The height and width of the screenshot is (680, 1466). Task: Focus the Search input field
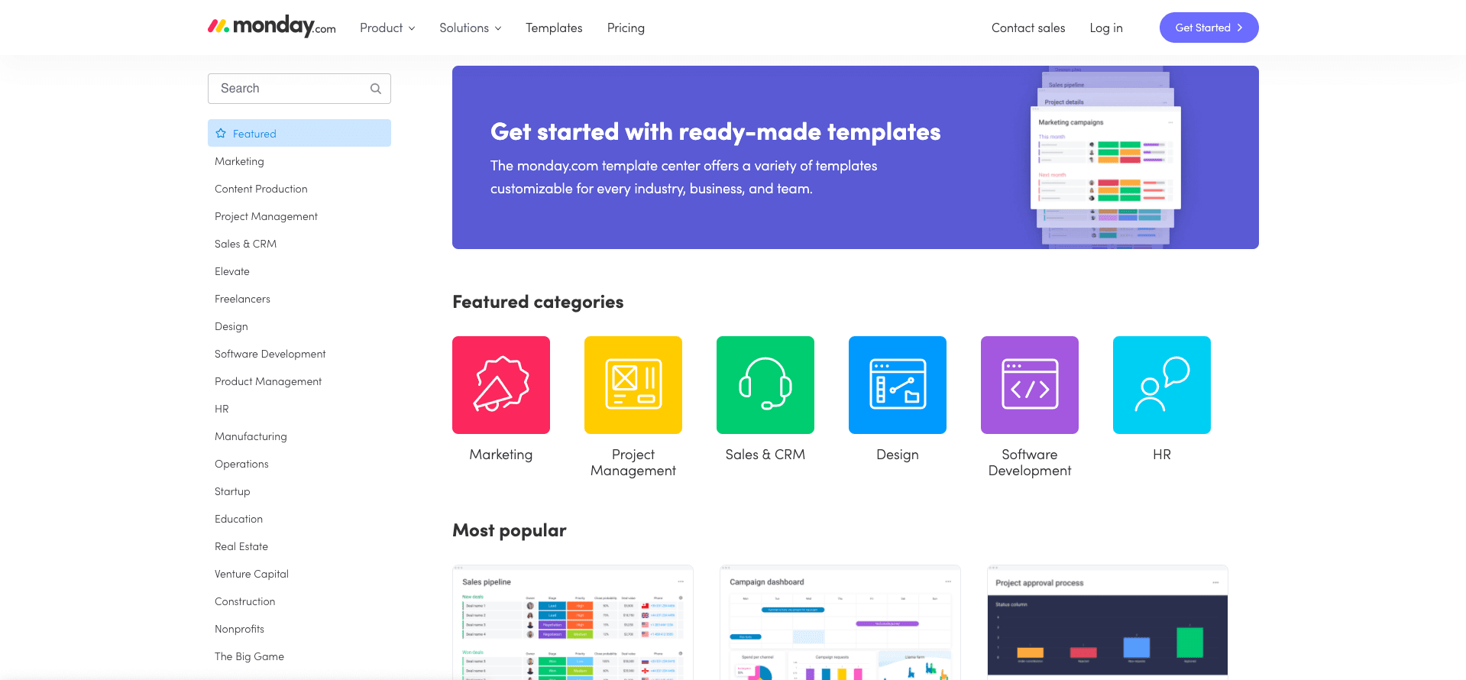pos(299,89)
